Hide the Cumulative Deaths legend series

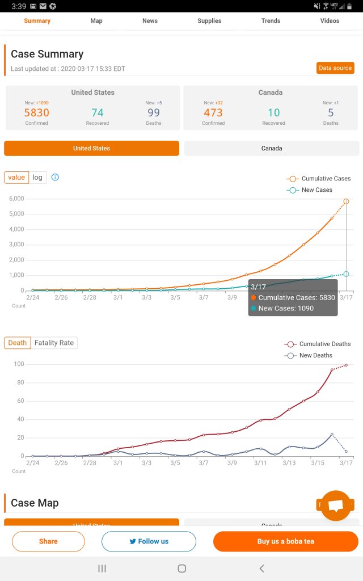click(x=291, y=344)
